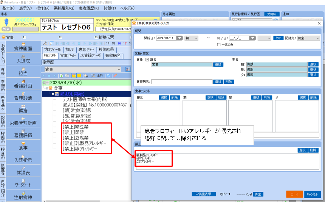Click the OK button in meal order dialog
This screenshot has width=325, height=202.
[294, 194]
